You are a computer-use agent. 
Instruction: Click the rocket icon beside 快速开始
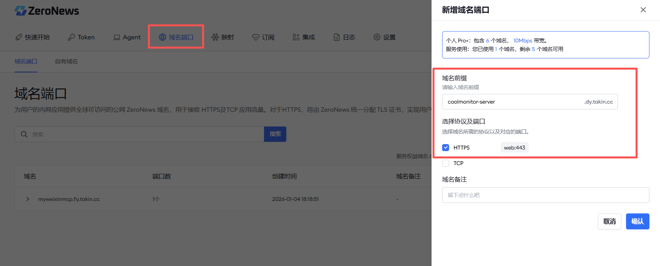click(x=19, y=37)
